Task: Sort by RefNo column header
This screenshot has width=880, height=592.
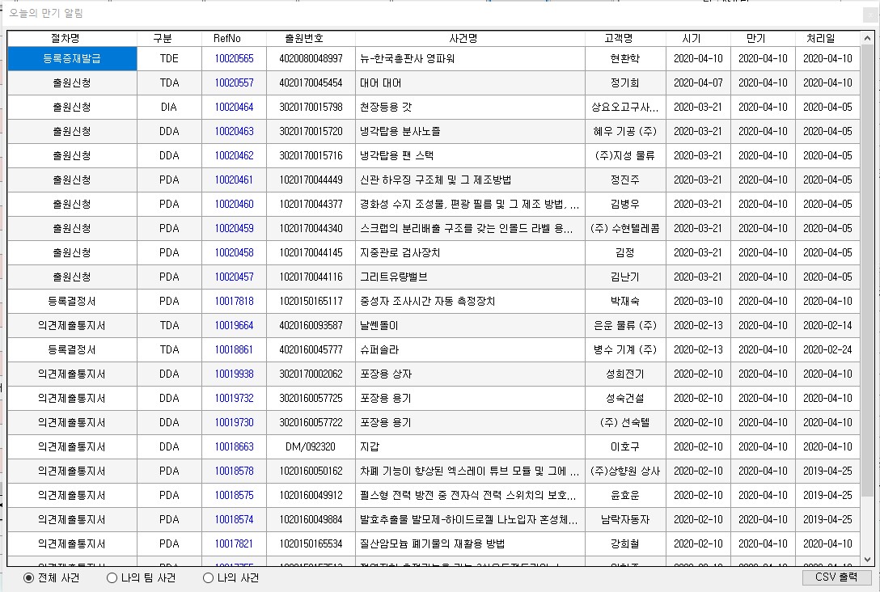Action: click(x=227, y=38)
